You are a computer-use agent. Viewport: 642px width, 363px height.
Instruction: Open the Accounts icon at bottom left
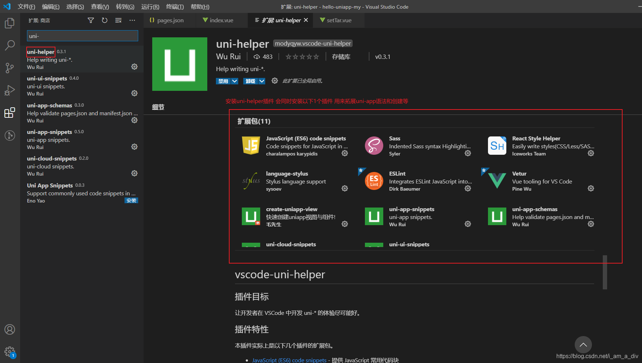point(10,329)
